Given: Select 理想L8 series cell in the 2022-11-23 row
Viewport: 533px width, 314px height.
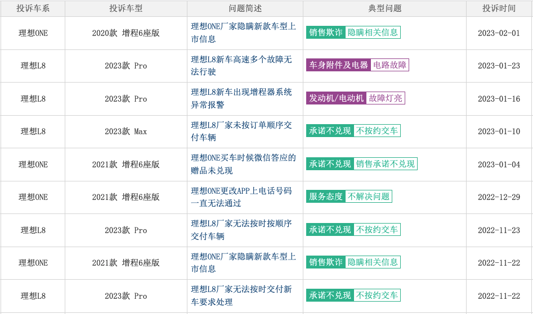Looking at the screenshot, I should pos(33,230).
